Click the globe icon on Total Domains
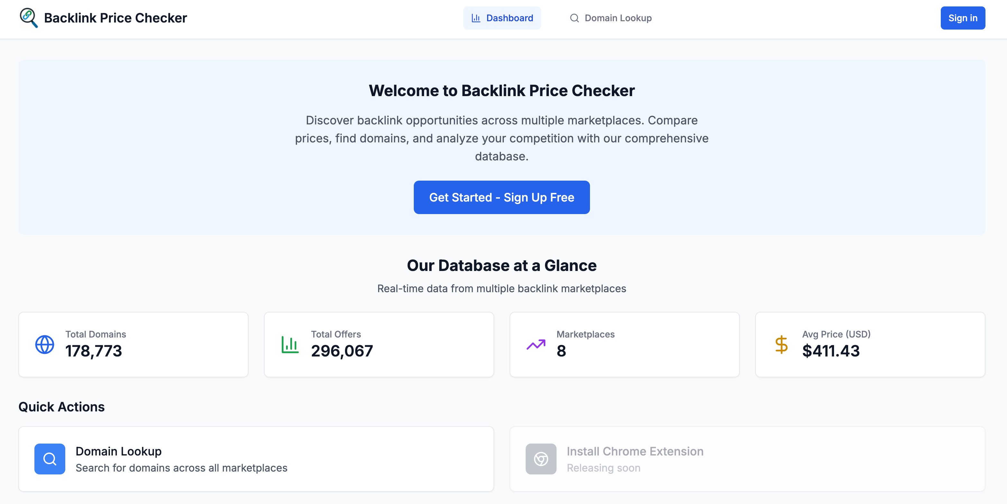The image size is (1007, 504). coord(45,345)
